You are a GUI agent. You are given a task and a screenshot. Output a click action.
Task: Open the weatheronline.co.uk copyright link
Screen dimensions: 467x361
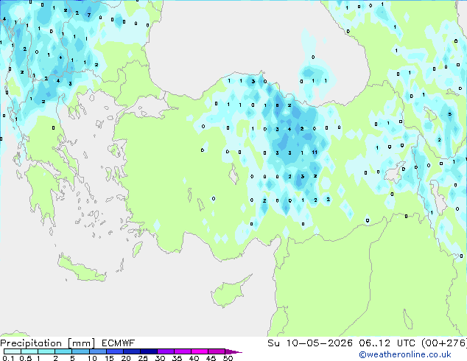(405, 354)
